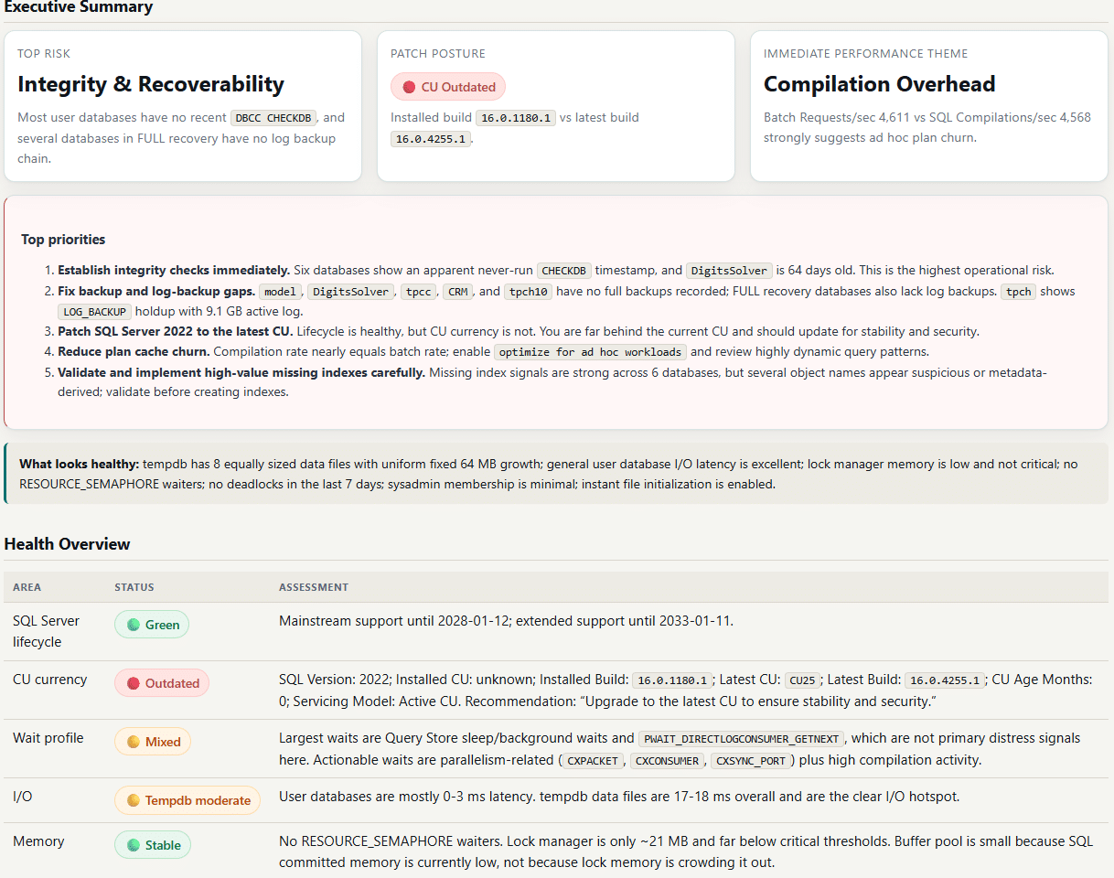Click the 16.0.4255.1 build tag in Patch Posture card

pos(431,139)
